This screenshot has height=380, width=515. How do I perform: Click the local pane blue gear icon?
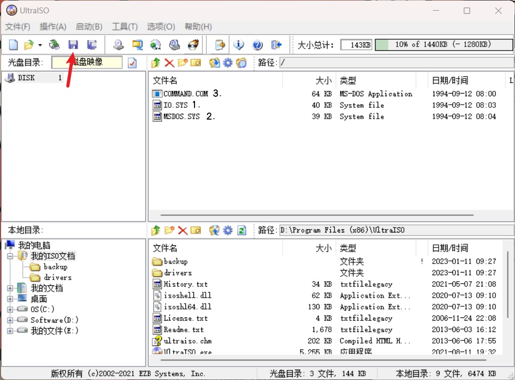click(x=228, y=230)
